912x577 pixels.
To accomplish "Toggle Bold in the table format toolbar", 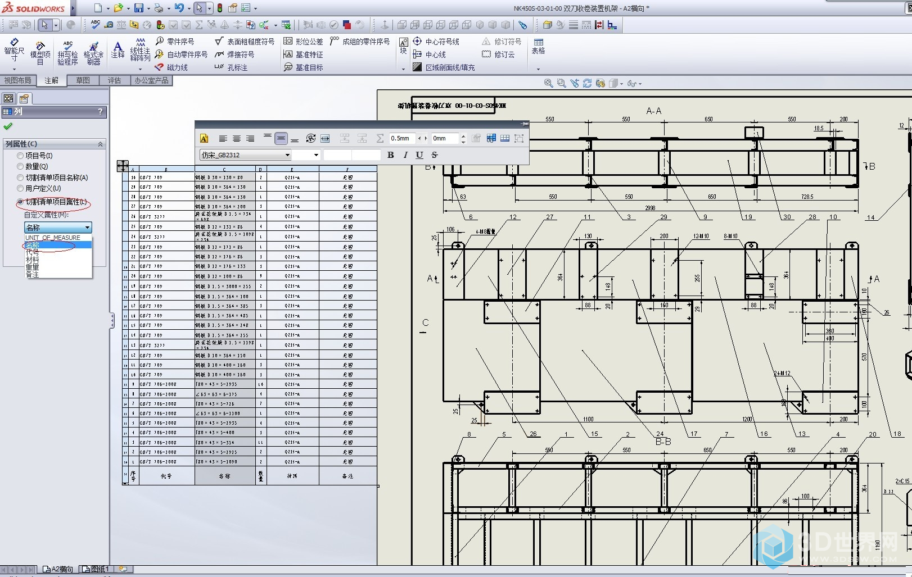I will (x=391, y=155).
